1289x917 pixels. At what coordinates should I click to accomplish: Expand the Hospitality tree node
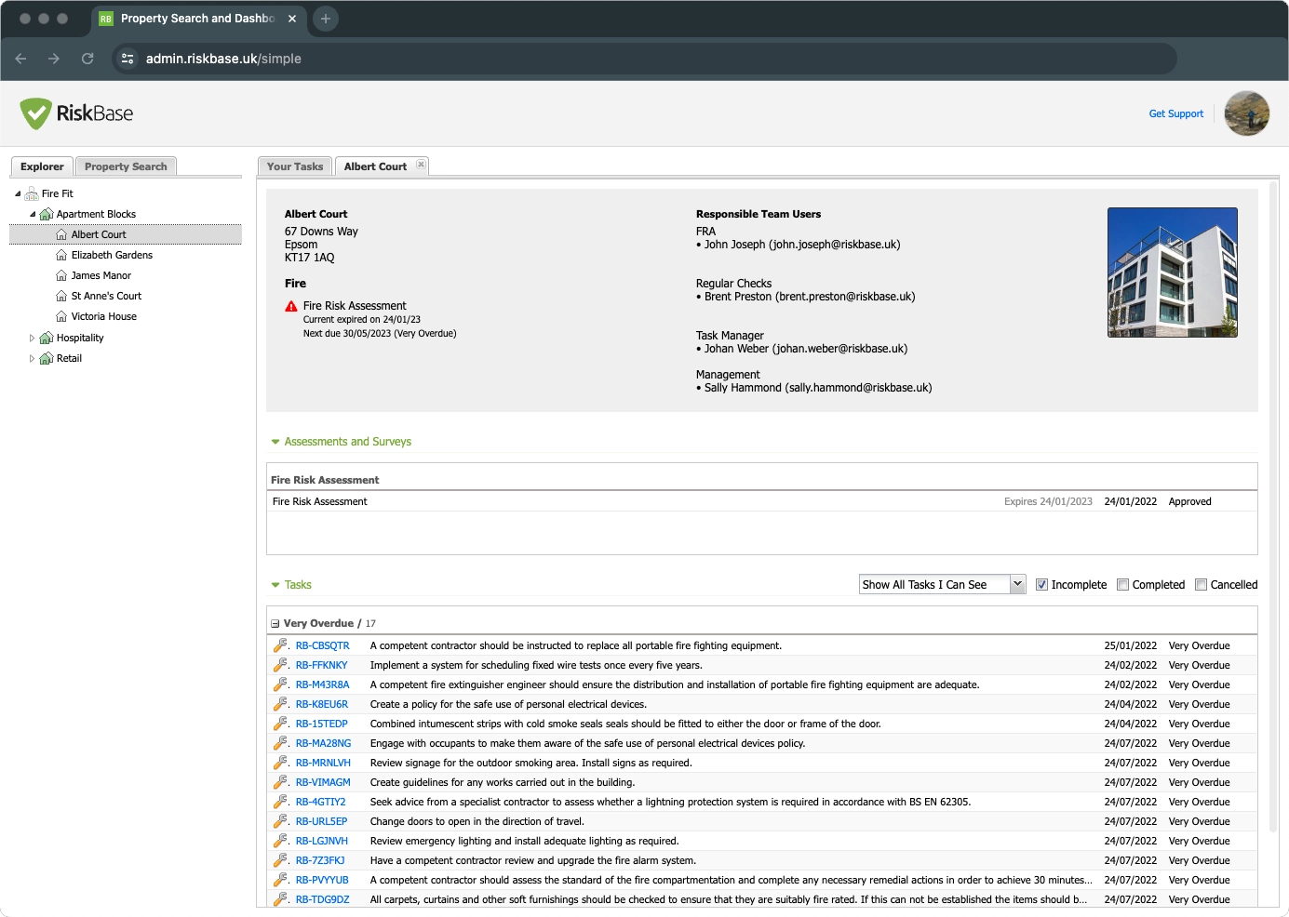point(33,338)
